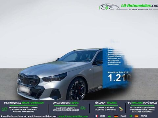Click 'FILIALE' label after the German flag
This screenshot has width=158, height=118.
[x=123, y=116]
